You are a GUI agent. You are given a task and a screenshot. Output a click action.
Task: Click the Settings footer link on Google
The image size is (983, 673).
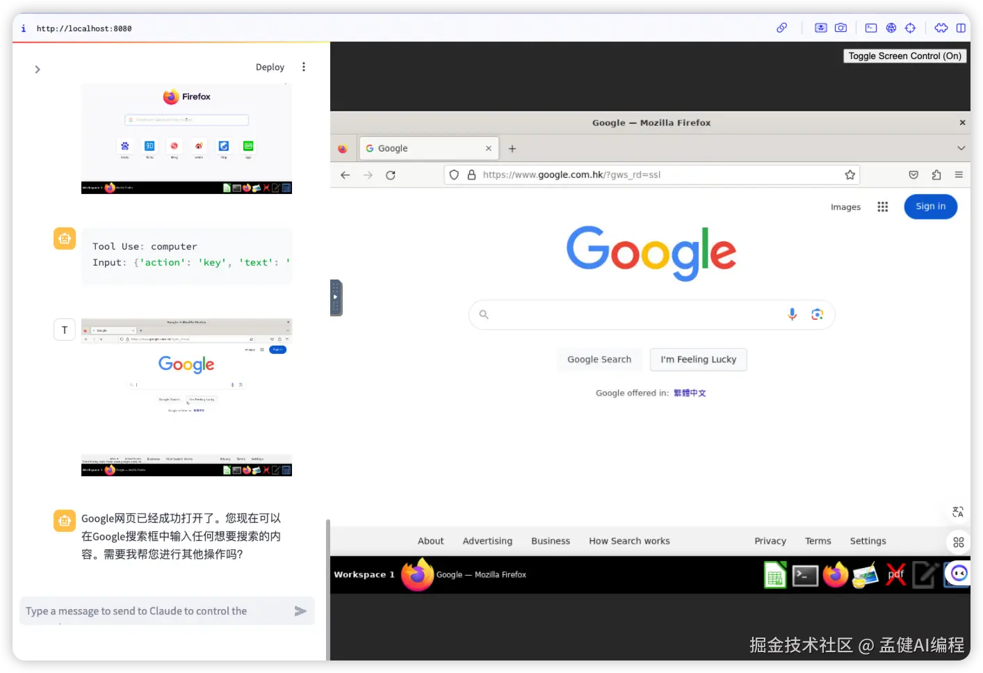click(868, 541)
